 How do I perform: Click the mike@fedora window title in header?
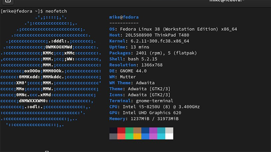click(227, 1)
